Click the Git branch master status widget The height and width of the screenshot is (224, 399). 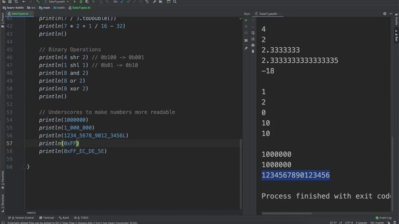tap(377, 223)
